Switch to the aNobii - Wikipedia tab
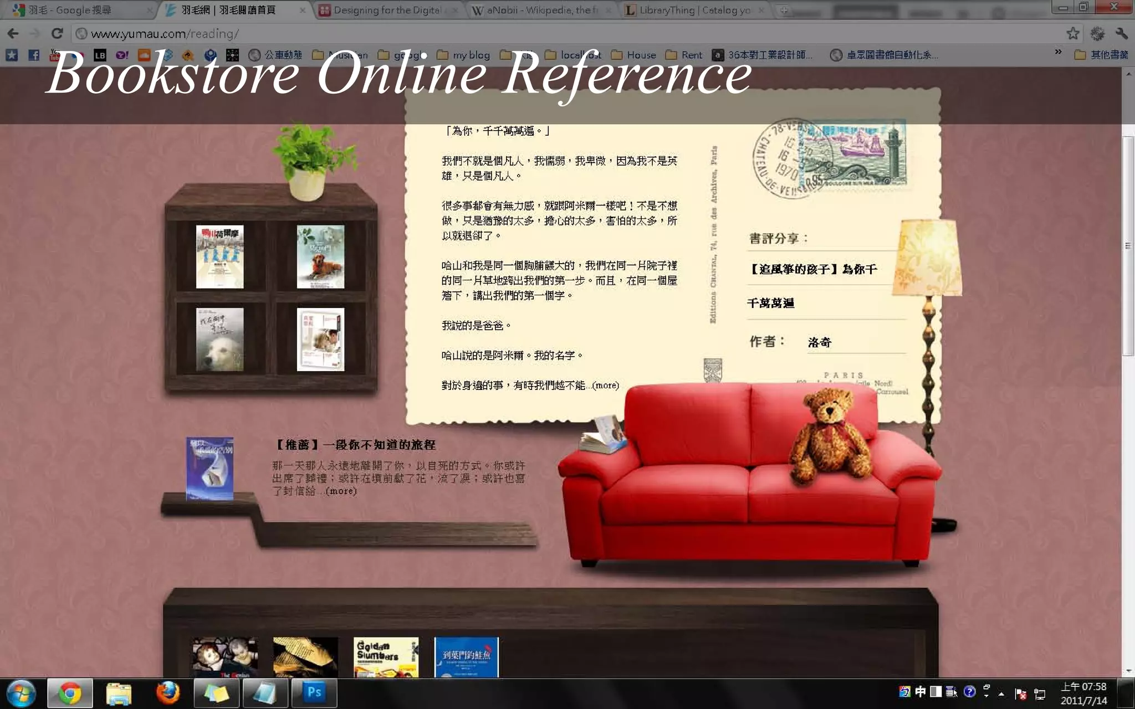Image resolution: width=1135 pixels, height=709 pixels. tap(540, 10)
